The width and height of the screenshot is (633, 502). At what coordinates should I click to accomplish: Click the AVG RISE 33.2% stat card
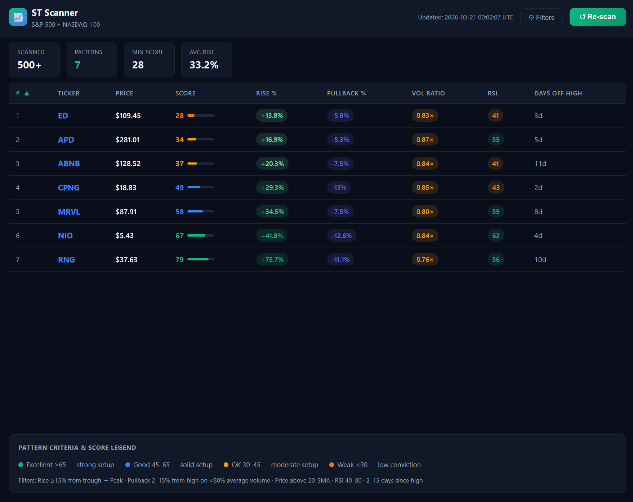(x=206, y=60)
